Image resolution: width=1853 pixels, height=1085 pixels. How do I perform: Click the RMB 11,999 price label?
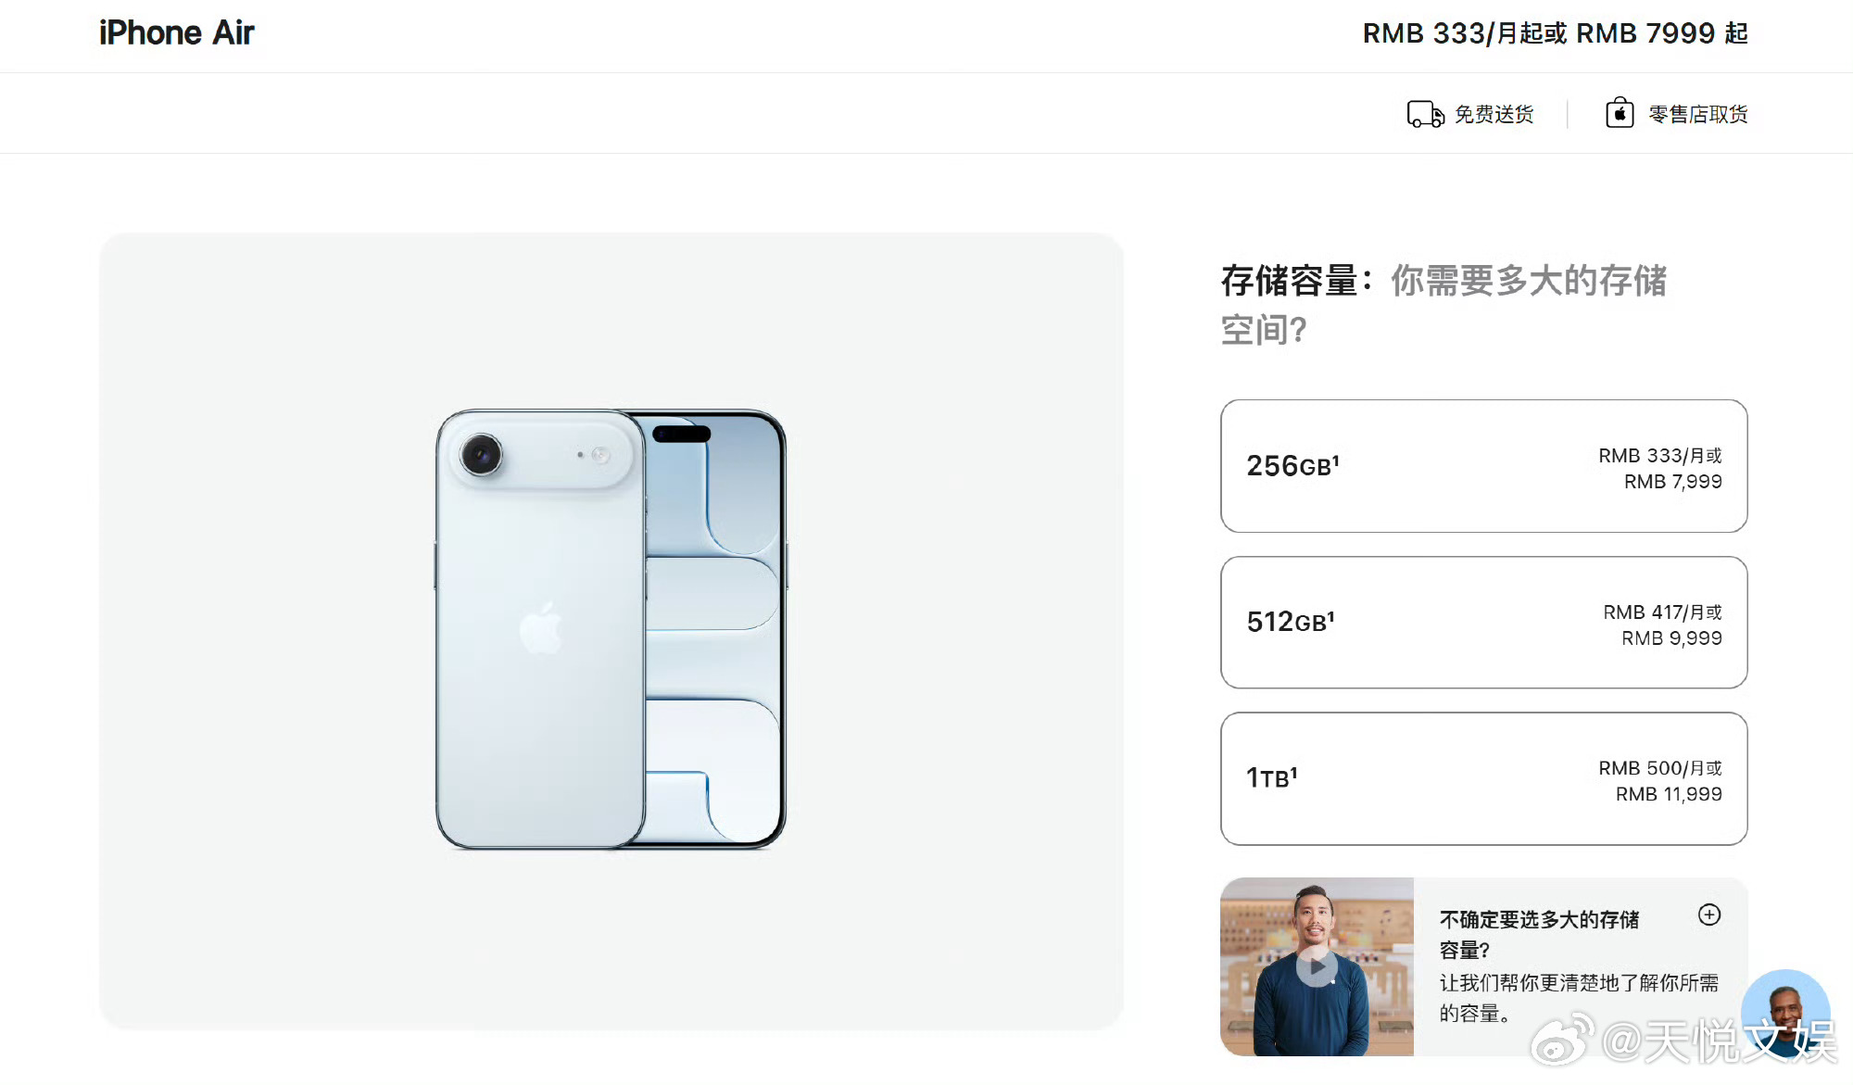1669,794
